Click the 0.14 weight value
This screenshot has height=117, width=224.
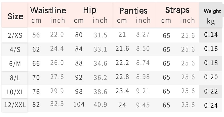point(211,35)
